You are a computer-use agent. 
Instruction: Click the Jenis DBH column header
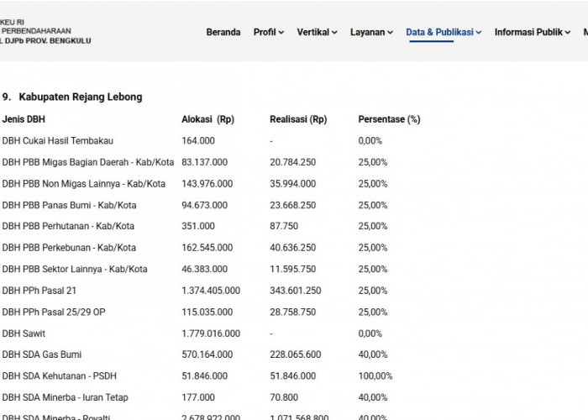pyautogui.click(x=24, y=119)
